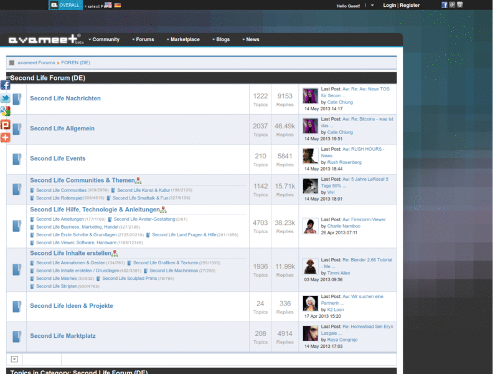Open the News dropdown menu
498x374 pixels.
pos(251,39)
